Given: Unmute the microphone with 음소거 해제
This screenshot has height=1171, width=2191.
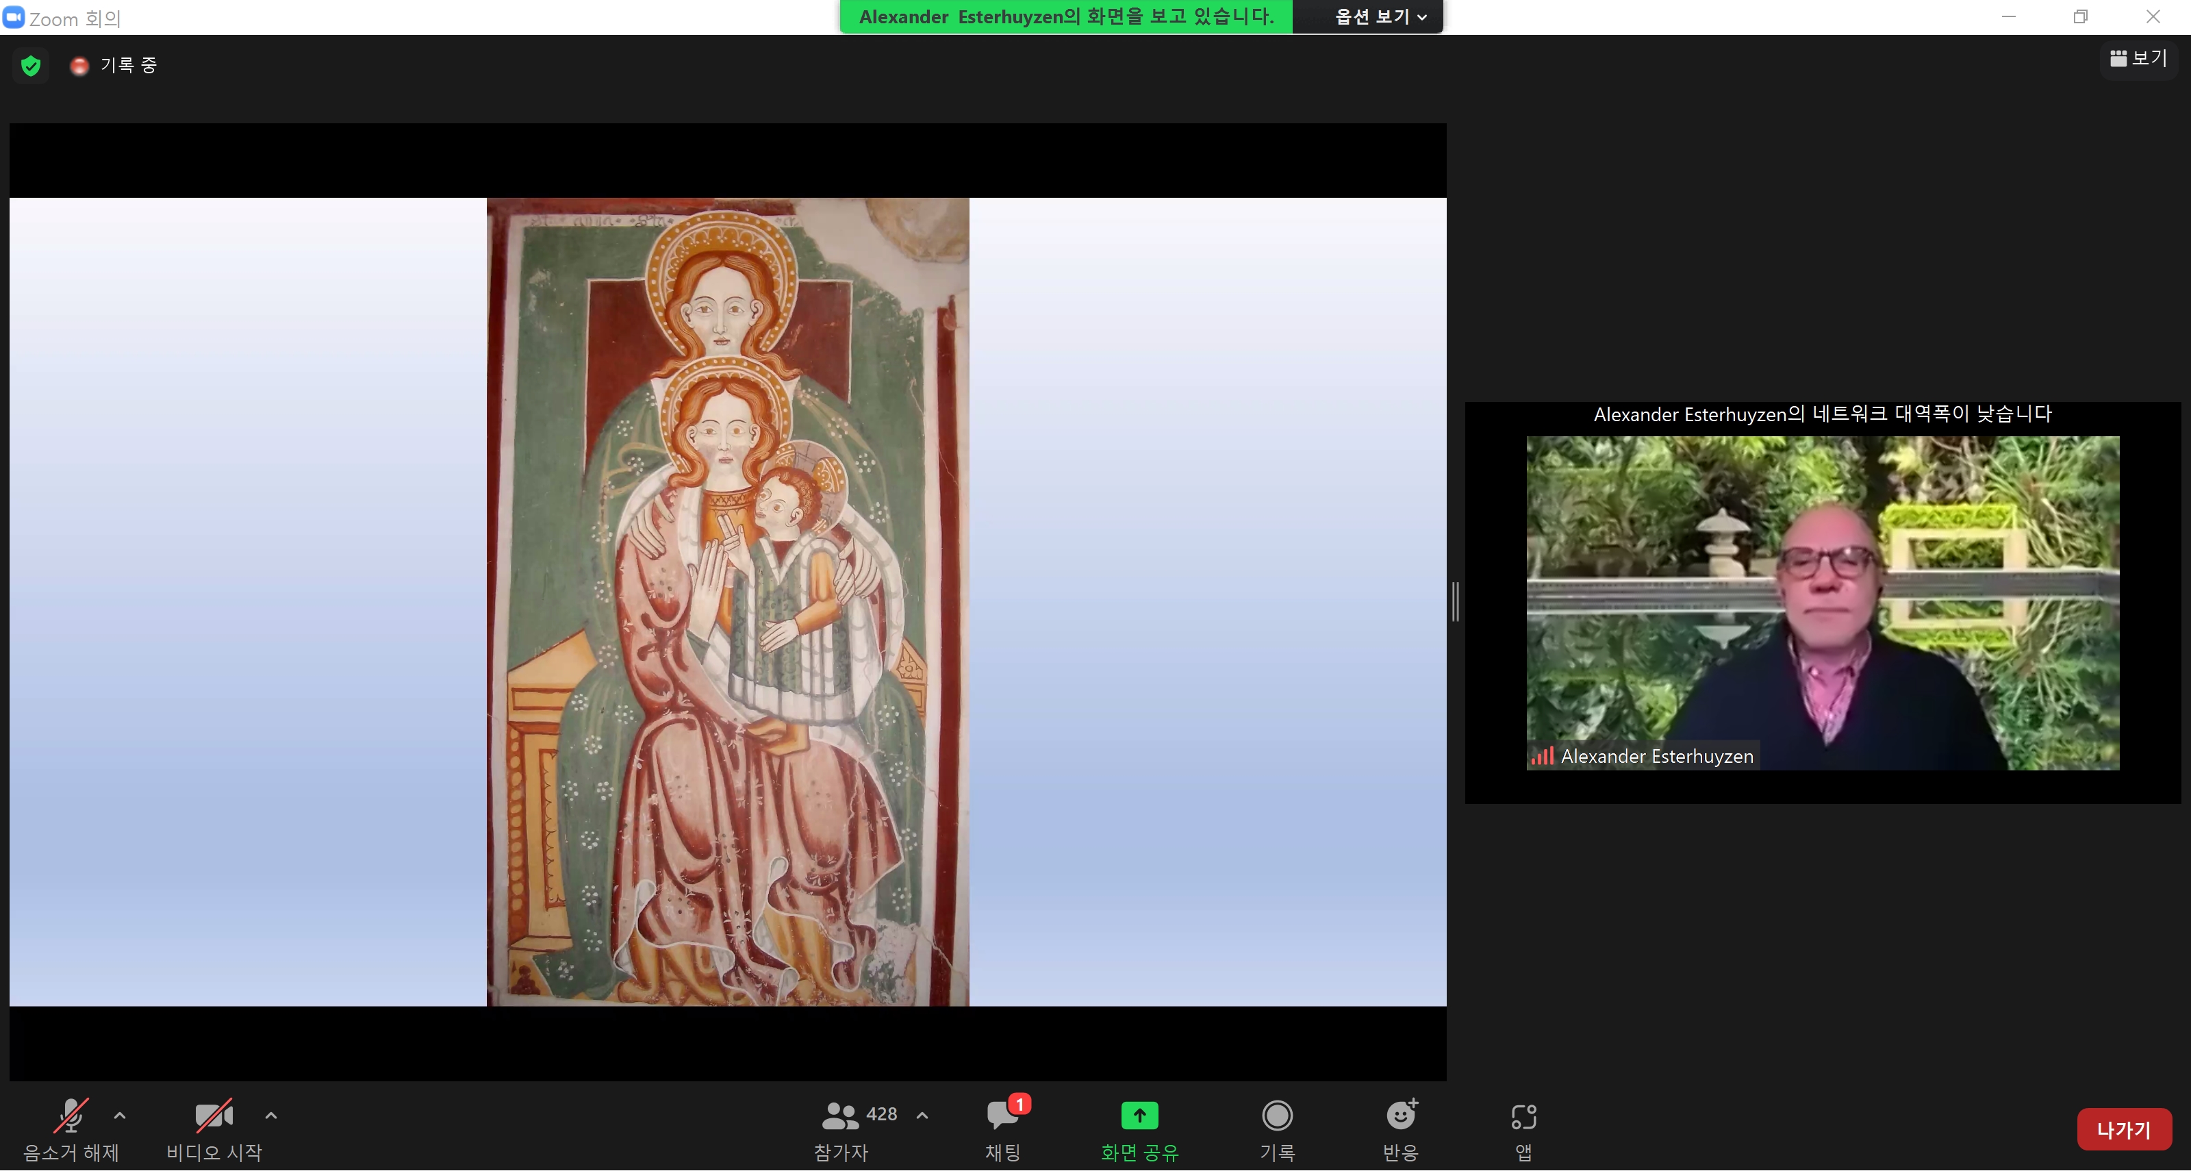Looking at the screenshot, I should [71, 1130].
